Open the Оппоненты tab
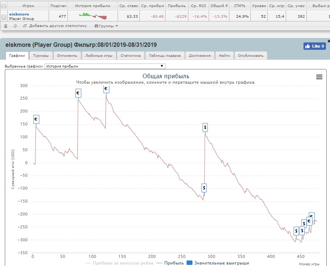Image resolution: width=330 pixels, height=266 pixels. tap(67, 56)
